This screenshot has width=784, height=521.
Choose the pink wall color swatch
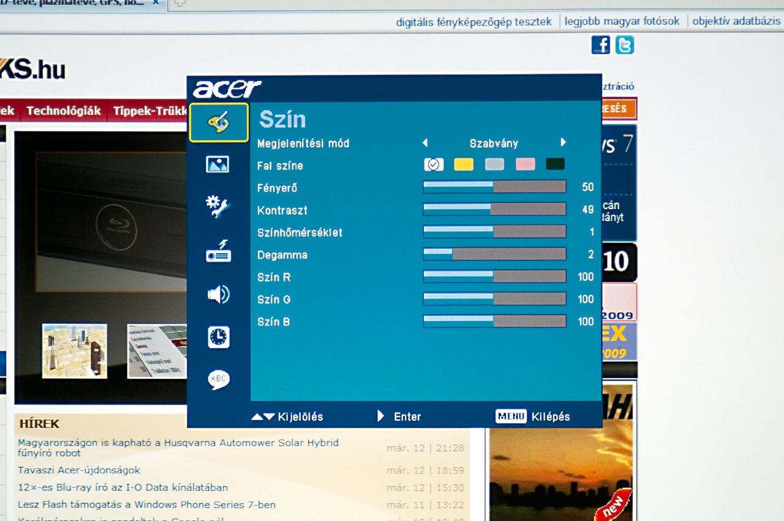point(525,164)
